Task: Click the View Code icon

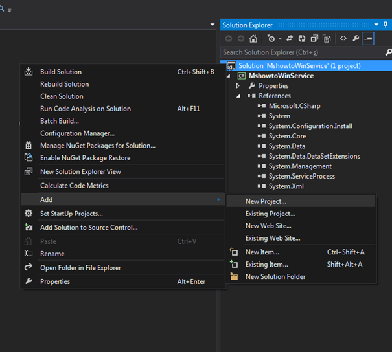Action: coord(343,38)
